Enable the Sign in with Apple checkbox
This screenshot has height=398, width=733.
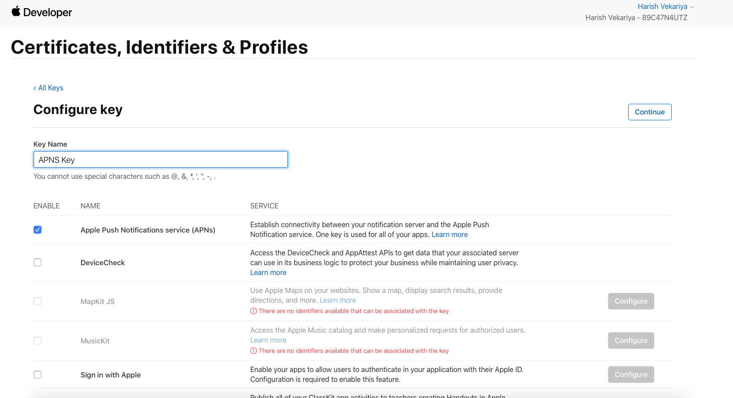point(38,375)
